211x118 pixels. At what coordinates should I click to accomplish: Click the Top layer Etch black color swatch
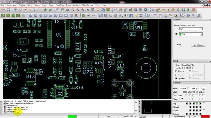[x=190, y=103]
